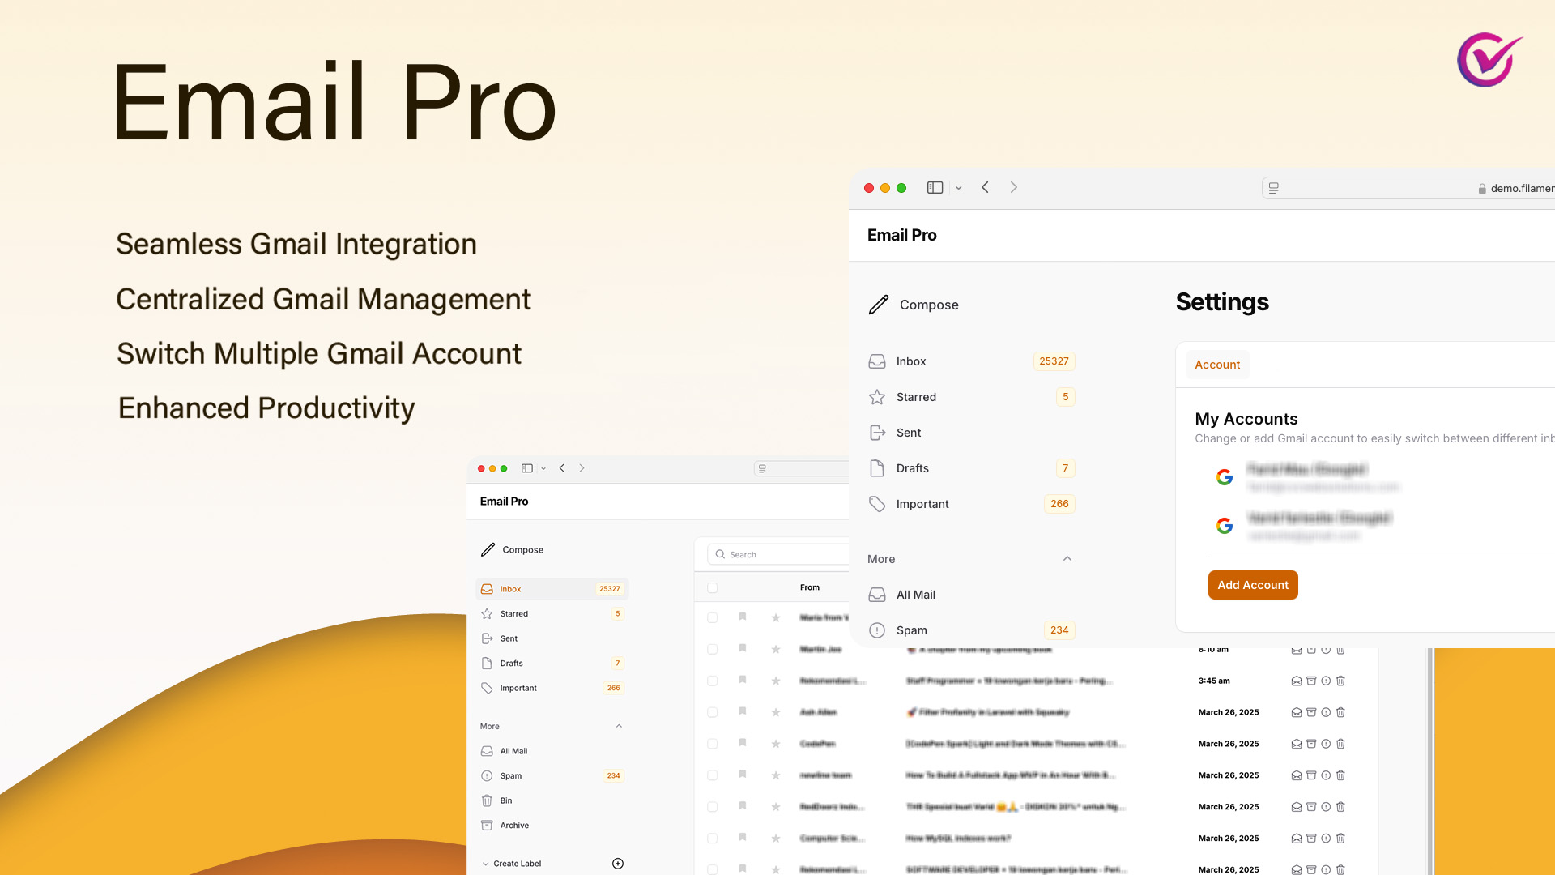Open the Bin folder in small sidebar
Screen dimensions: 1555x875
pyautogui.click(x=505, y=800)
